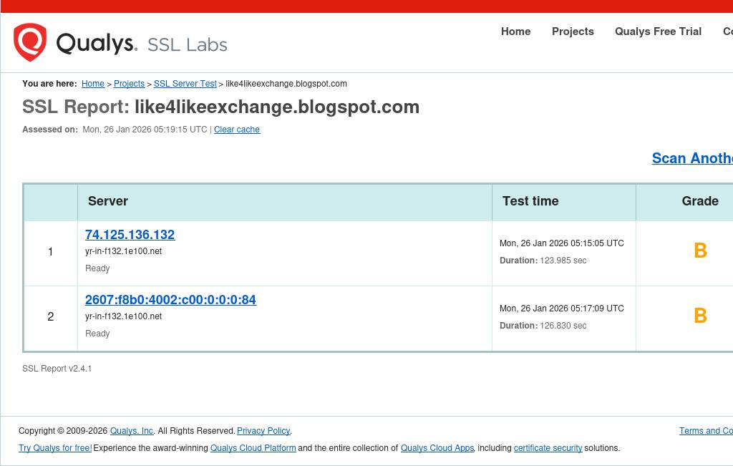Navigate to SSL Server Test breadcrumb

click(185, 84)
